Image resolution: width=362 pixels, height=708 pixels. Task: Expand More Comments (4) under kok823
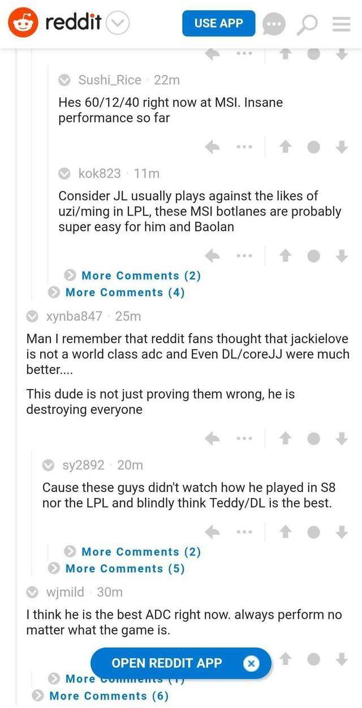[125, 292]
